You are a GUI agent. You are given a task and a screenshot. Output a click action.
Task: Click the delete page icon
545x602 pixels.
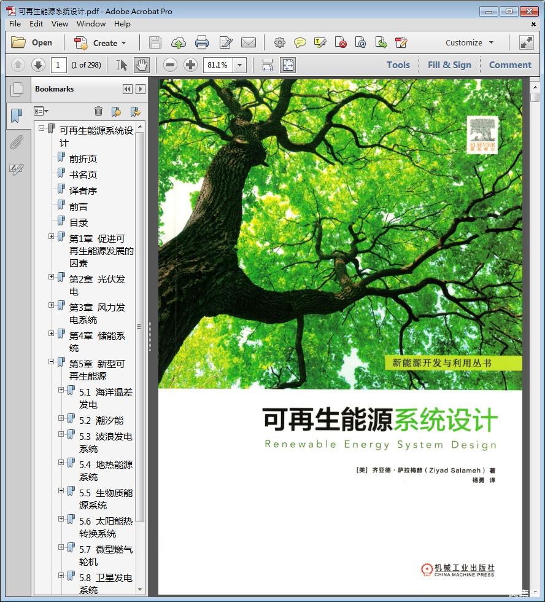pos(341,42)
